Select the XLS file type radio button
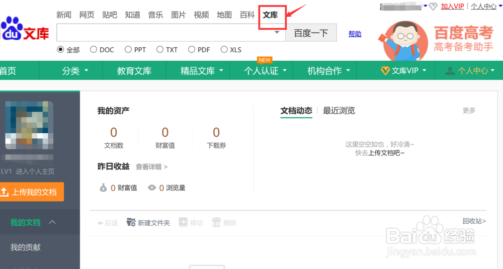This screenshot has height=269, width=503. click(224, 49)
